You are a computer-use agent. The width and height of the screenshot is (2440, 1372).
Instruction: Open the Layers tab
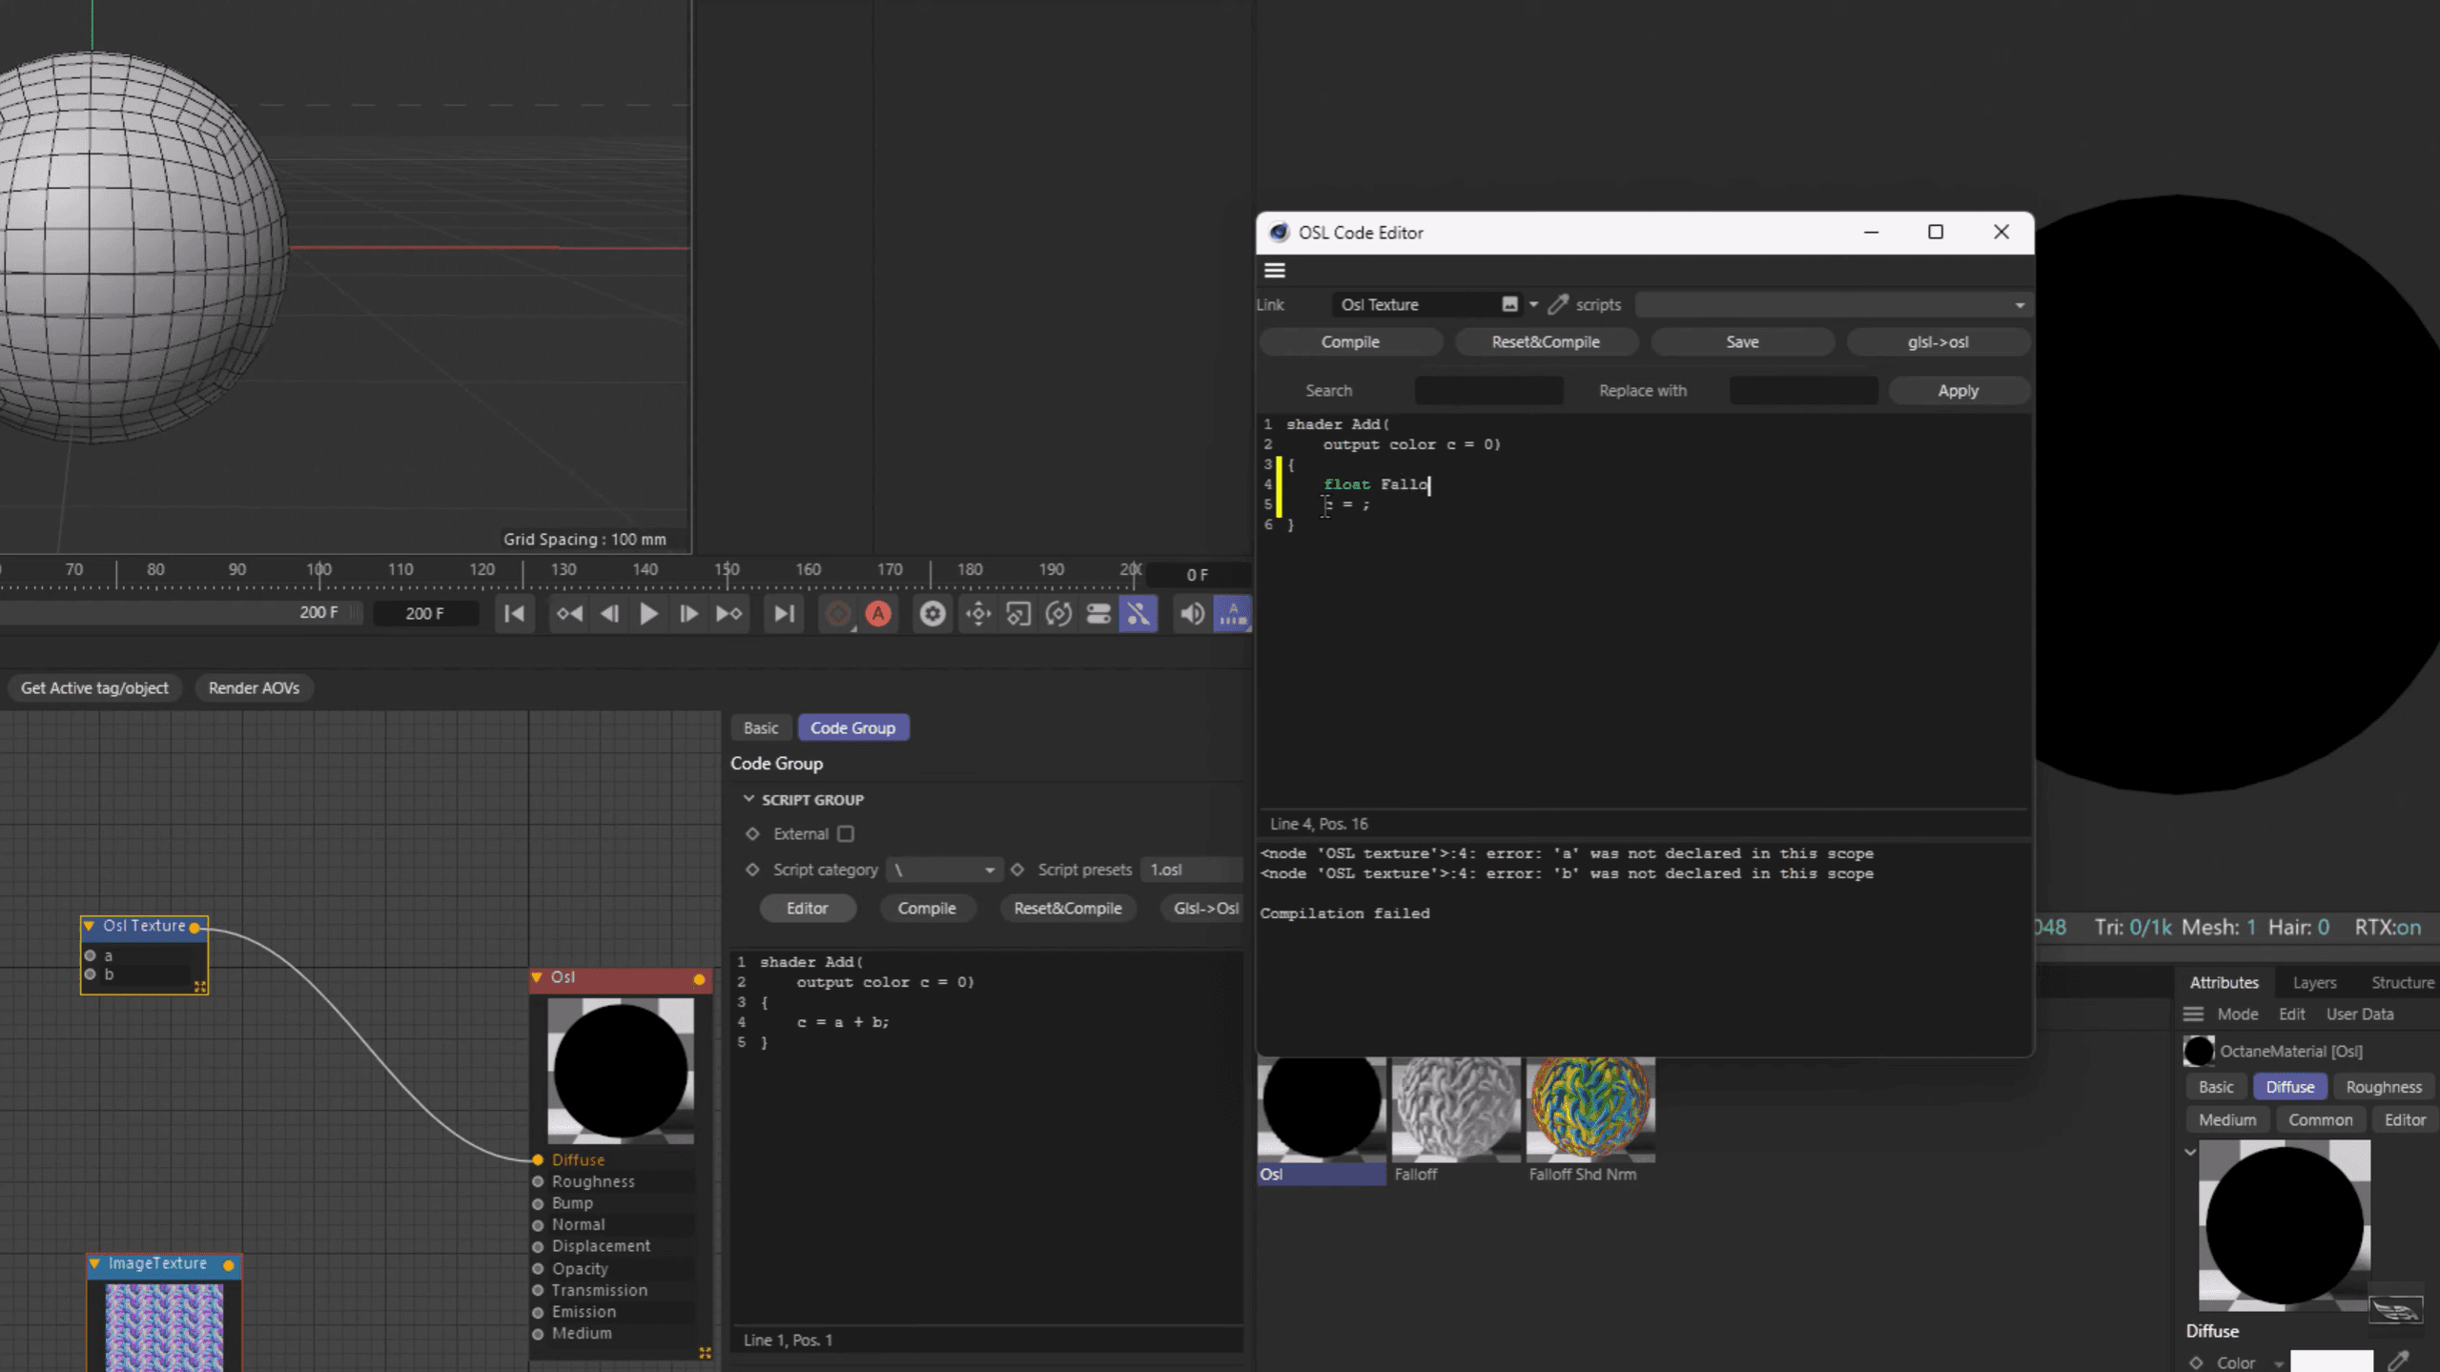2314,982
